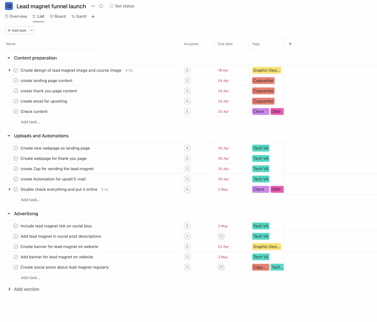The image size is (377, 322).
Task: Expand subtasks of Double check everything and put it online
Action: (x=9, y=189)
